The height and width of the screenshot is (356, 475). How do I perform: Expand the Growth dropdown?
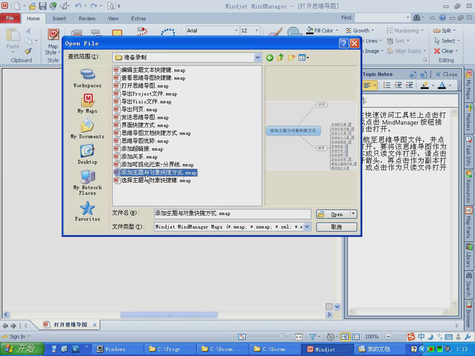[x=372, y=31]
